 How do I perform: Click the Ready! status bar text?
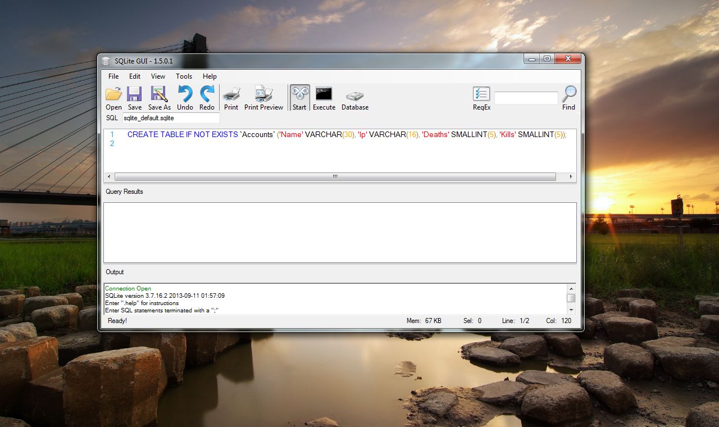point(117,321)
